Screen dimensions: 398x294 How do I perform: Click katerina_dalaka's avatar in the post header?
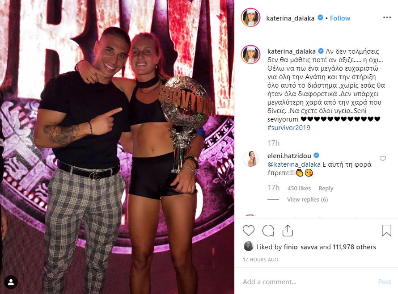(250, 17)
